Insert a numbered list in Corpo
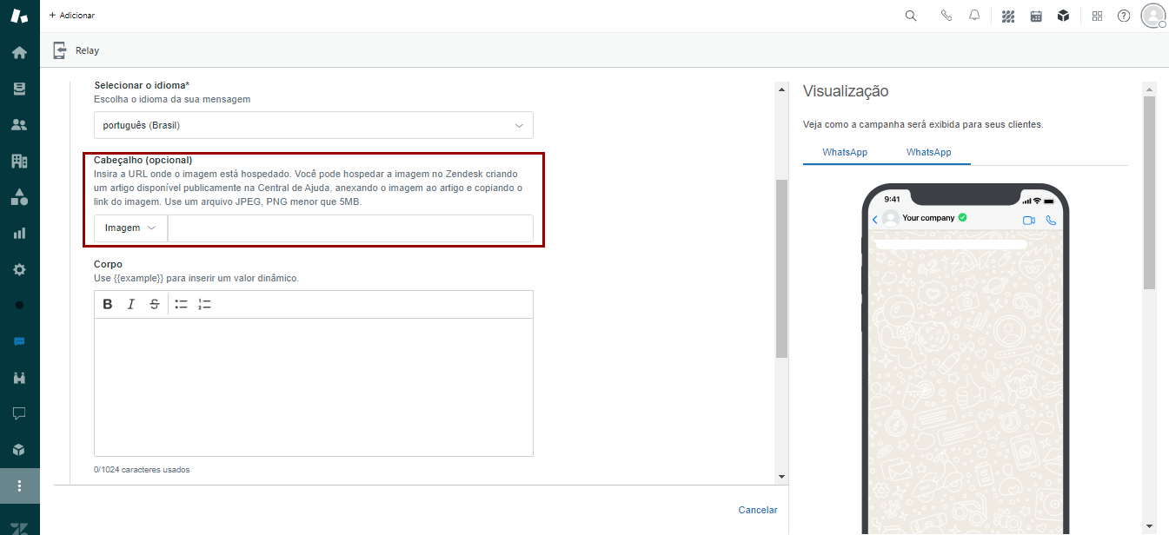This screenshot has width=1169, height=535. point(205,304)
